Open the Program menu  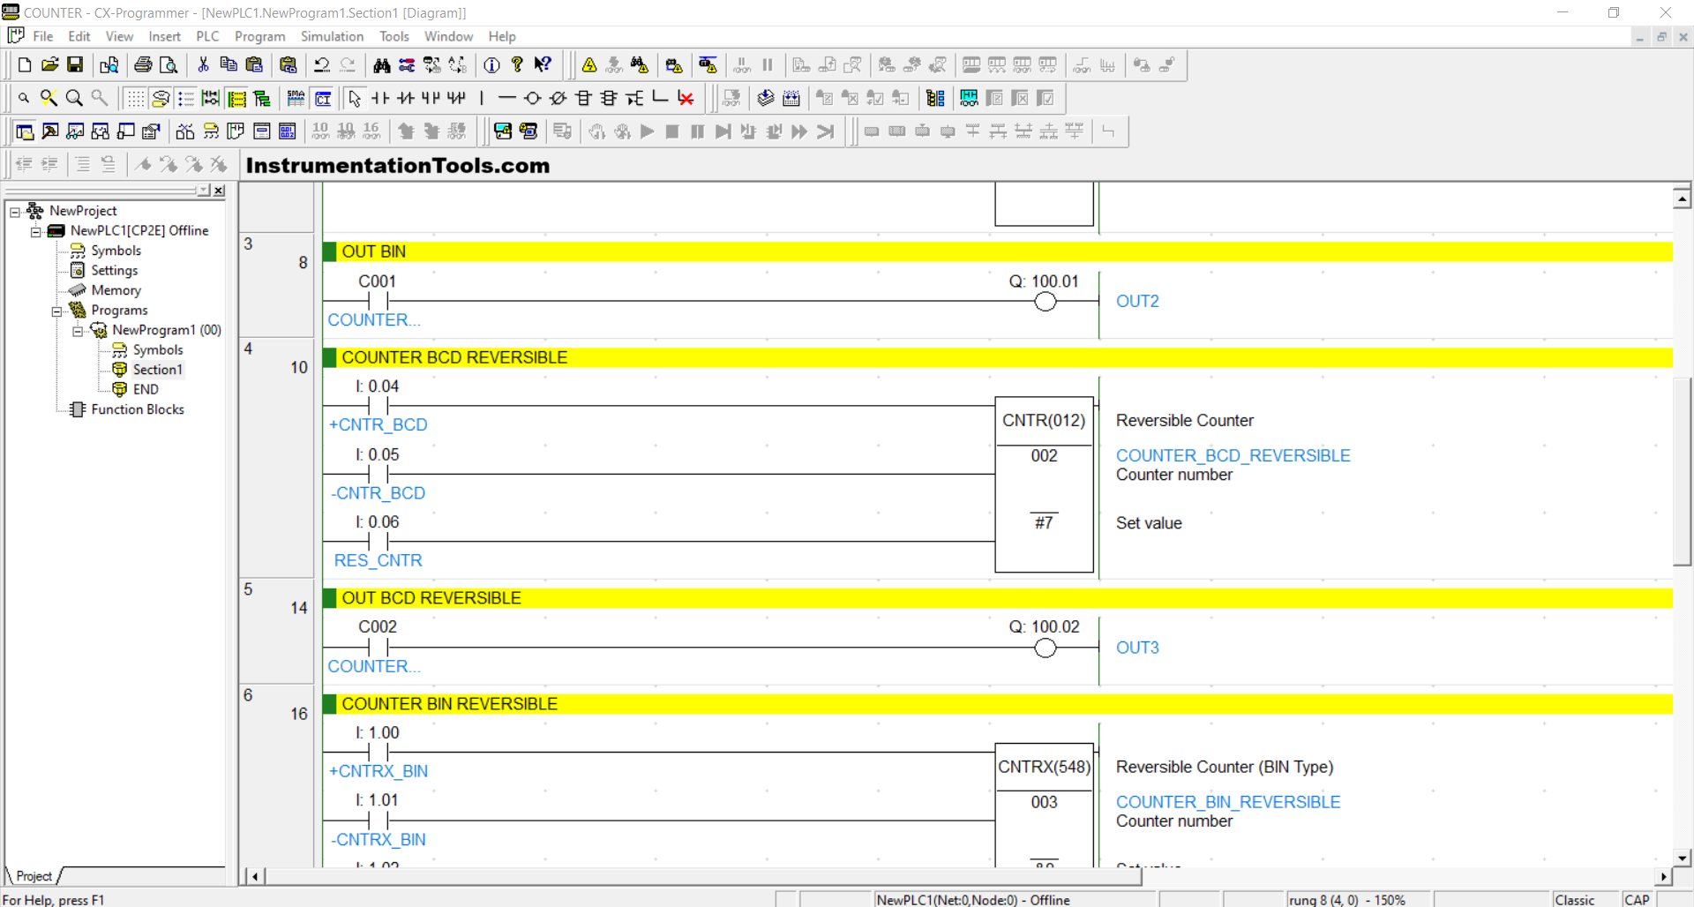pyautogui.click(x=259, y=36)
